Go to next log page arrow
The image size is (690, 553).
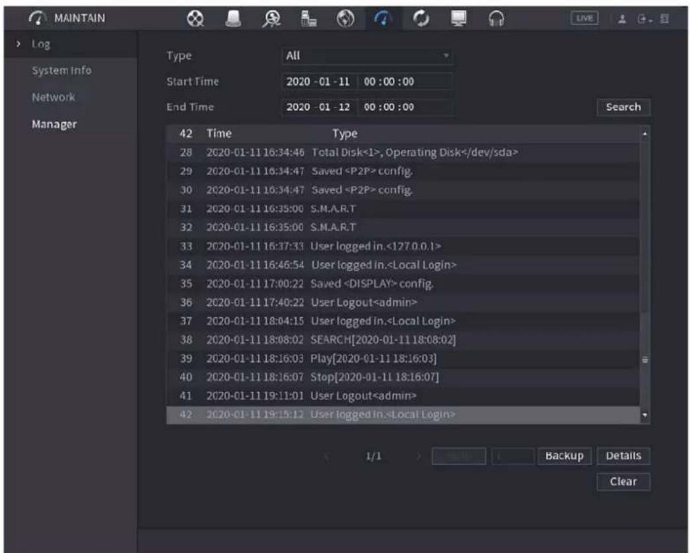[419, 456]
